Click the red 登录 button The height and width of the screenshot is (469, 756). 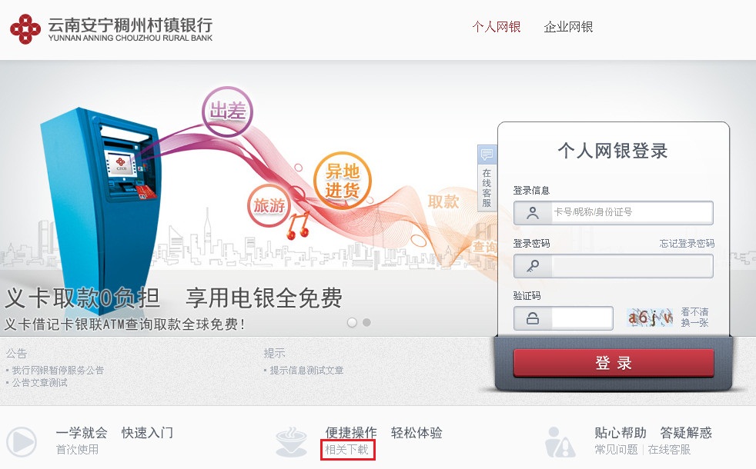[x=614, y=363]
